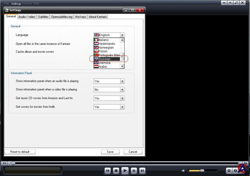Switch to the Audio / video tab
Viewport: 250px width, 176px height.
click(x=27, y=17)
